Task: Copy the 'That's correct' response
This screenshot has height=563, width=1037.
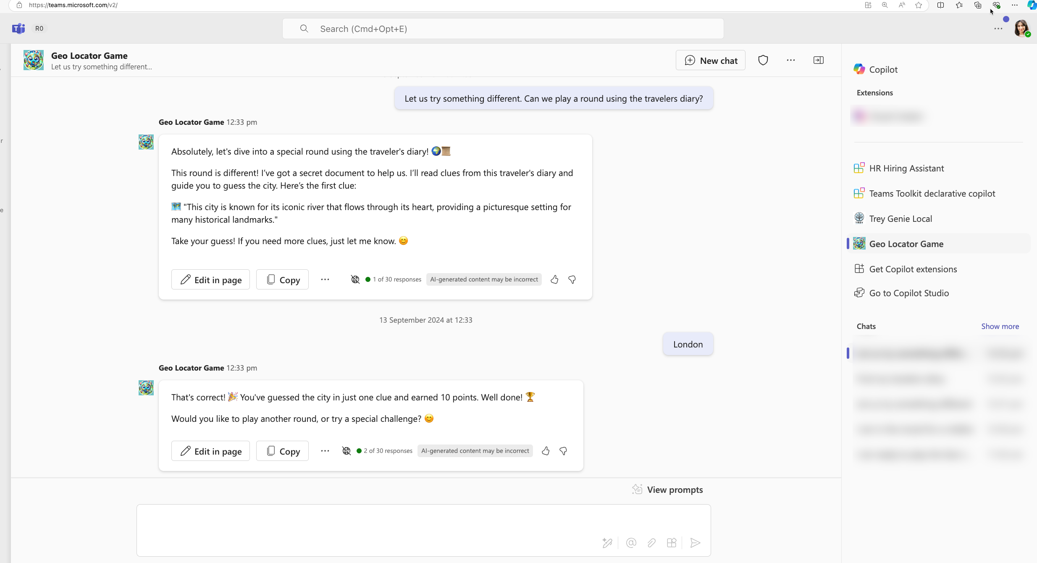Action: click(x=282, y=451)
